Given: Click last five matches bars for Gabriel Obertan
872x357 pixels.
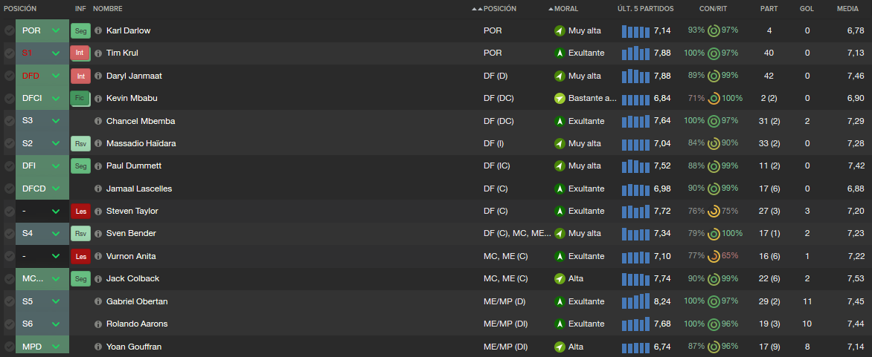Looking at the screenshot, I should (635, 301).
